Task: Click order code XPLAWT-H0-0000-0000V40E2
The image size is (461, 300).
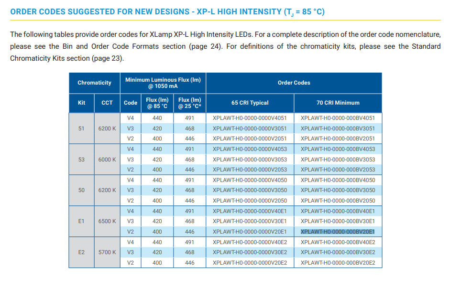Action: pyautogui.click(x=250, y=242)
